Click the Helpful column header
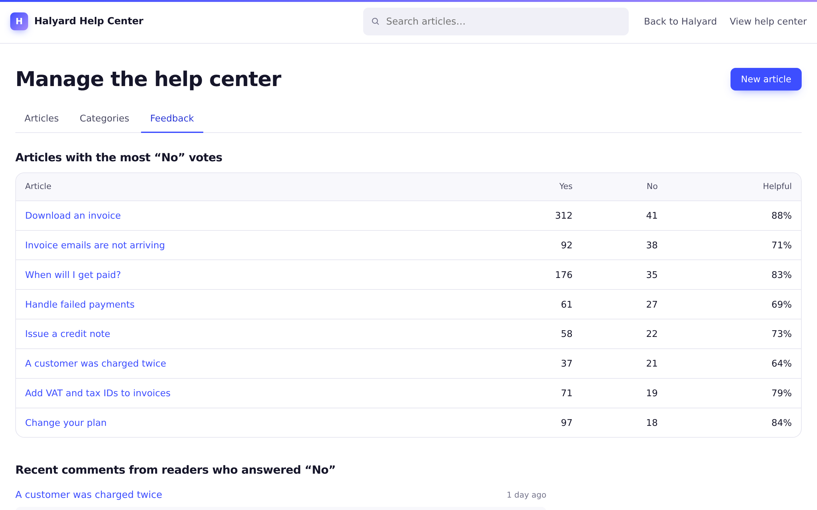 coord(777,186)
